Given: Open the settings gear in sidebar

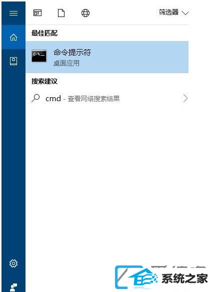Looking at the screenshot, I should 13,263.
